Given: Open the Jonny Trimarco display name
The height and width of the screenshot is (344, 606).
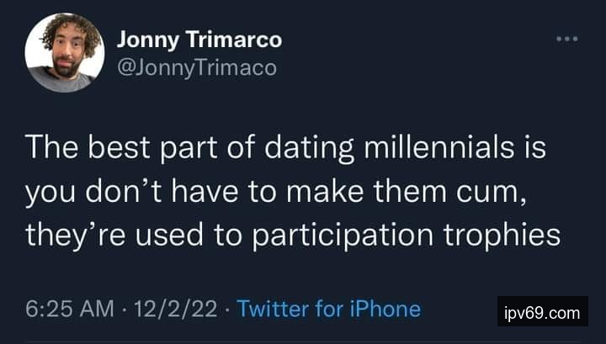Looking at the screenshot, I should point(198,39).
